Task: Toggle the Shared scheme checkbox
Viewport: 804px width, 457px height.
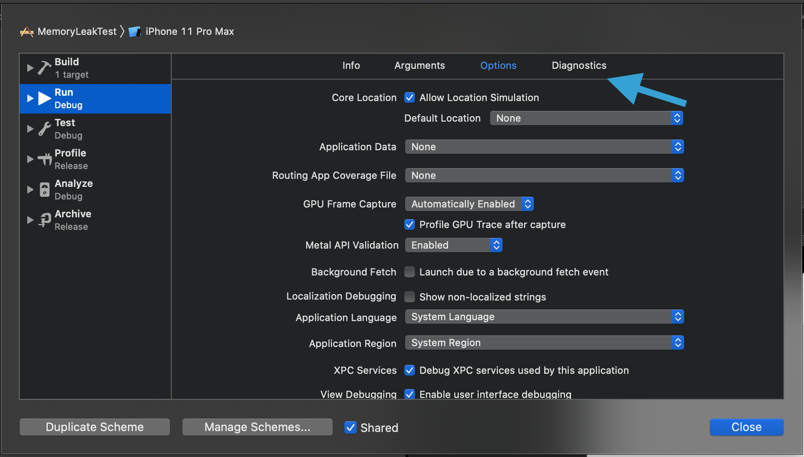Action: point(351,427)
